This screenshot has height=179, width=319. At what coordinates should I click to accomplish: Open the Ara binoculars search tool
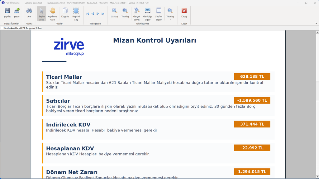point(29,13)
